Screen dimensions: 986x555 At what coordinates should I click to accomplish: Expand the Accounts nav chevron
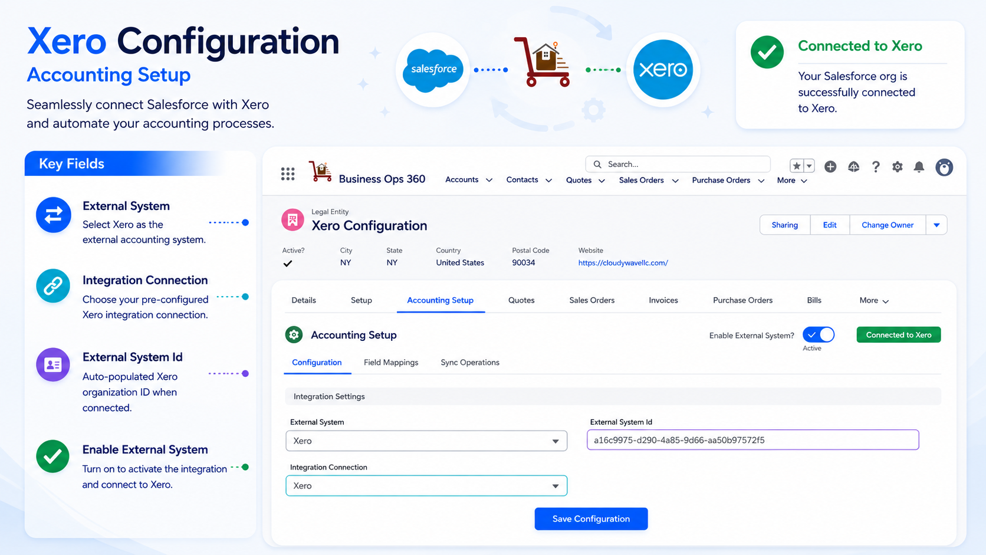489,180
